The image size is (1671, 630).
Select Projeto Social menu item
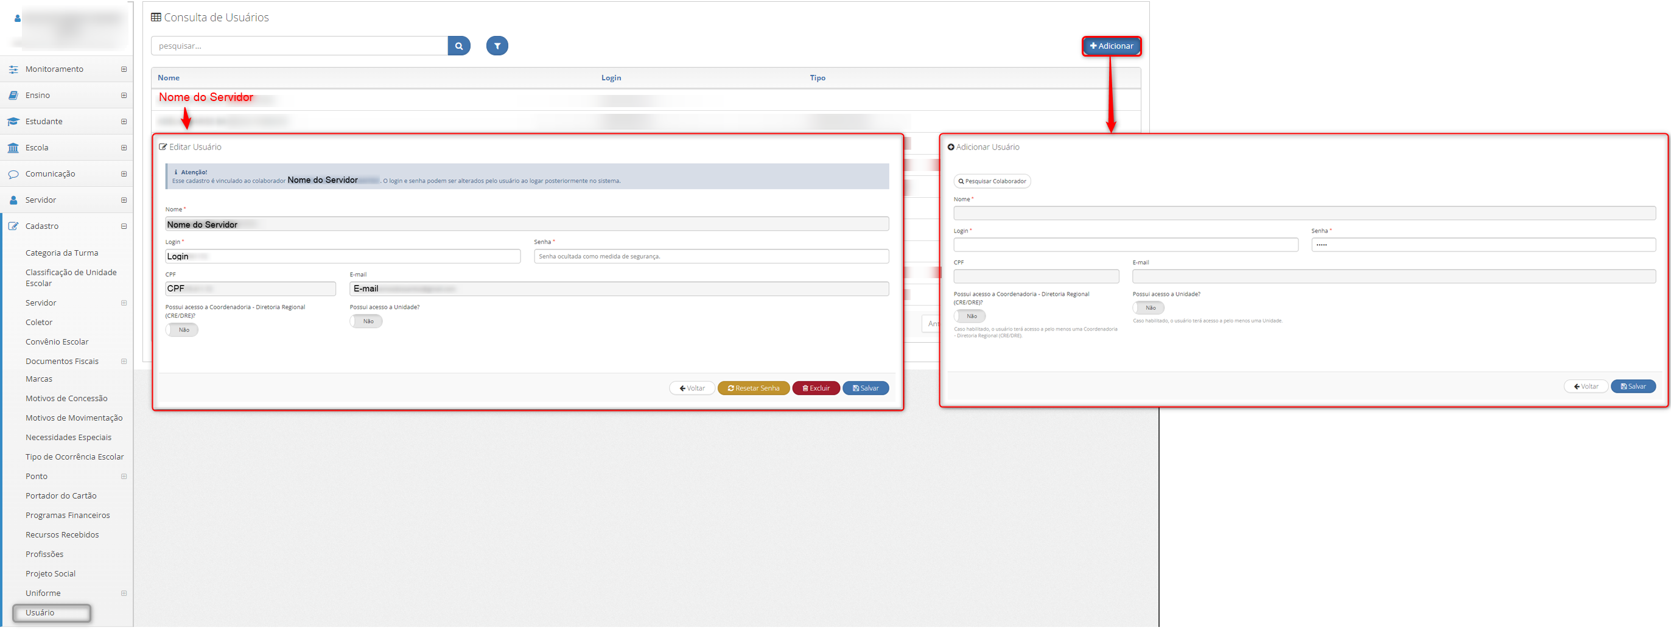click(x=51, y=573)
